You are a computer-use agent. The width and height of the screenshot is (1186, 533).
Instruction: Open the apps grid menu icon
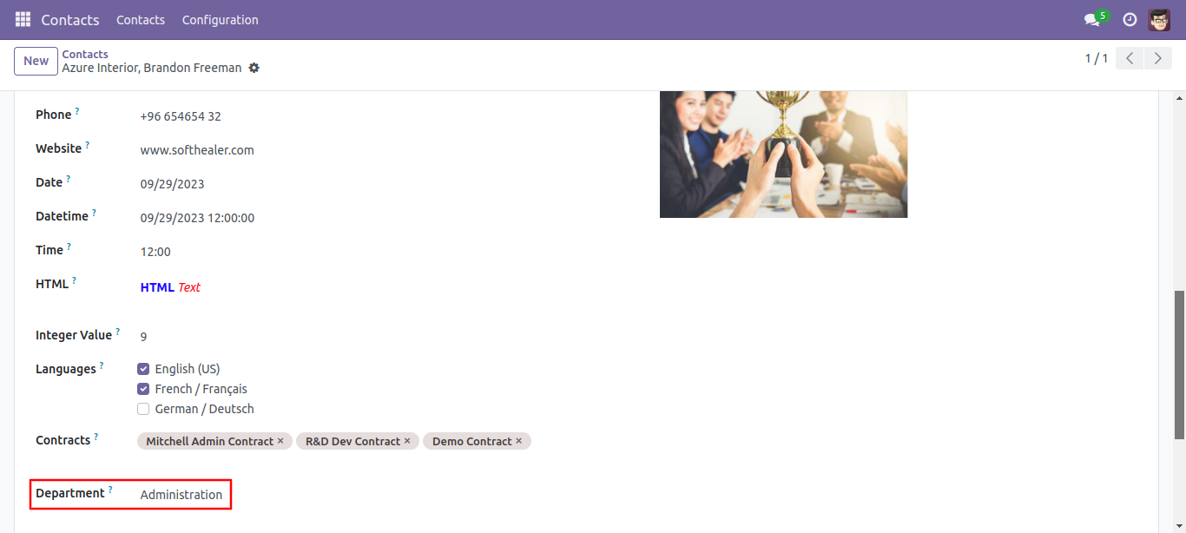tap(23, 19)
